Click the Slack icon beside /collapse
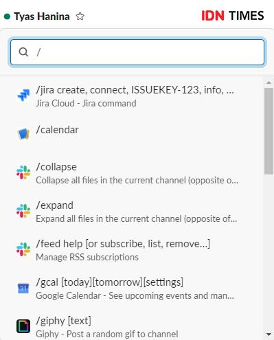Viewport: 274px width, 340px height. tap(23, 172)
